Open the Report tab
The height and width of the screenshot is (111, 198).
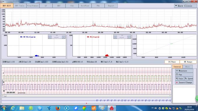[x=111, y=6]
